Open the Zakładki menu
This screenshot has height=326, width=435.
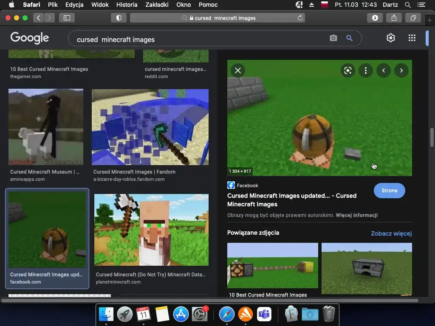[157, 5]
